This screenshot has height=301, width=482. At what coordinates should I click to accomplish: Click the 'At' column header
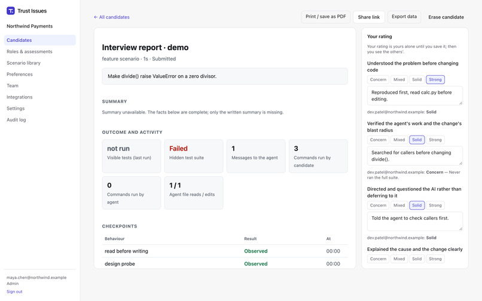[328, 239]
